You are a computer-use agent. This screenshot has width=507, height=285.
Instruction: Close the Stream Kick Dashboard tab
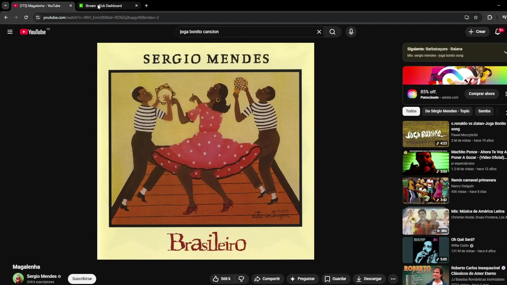click(x=136, y=6)
